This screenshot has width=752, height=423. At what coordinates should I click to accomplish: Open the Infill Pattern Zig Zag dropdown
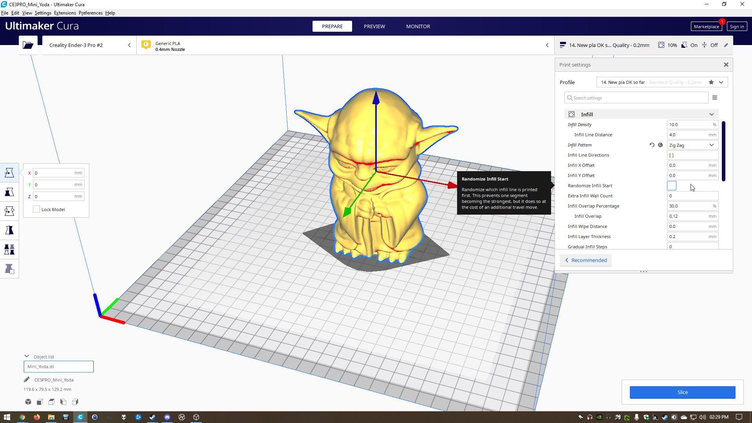692,145
